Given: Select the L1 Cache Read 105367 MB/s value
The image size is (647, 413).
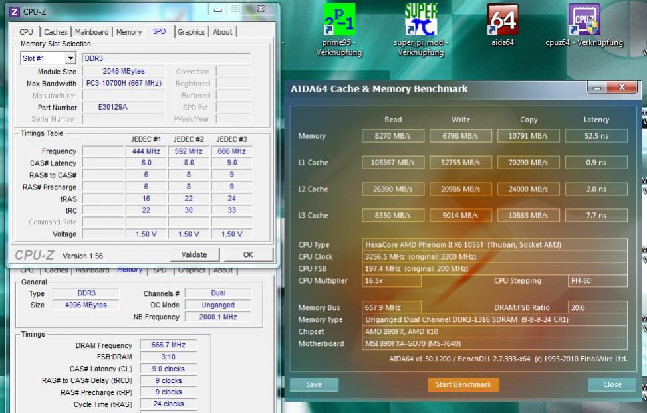Looking at the screenshot, I should (393, 163).
